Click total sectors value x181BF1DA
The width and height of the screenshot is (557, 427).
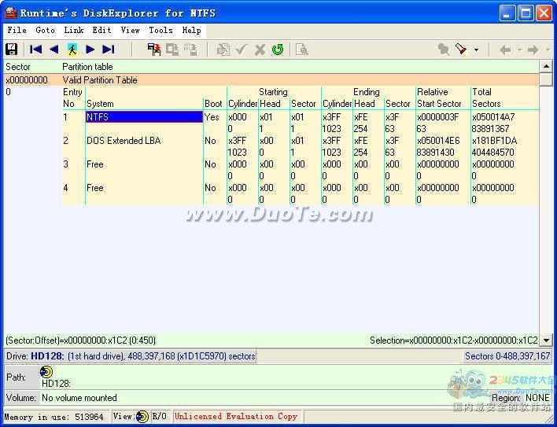494,141
